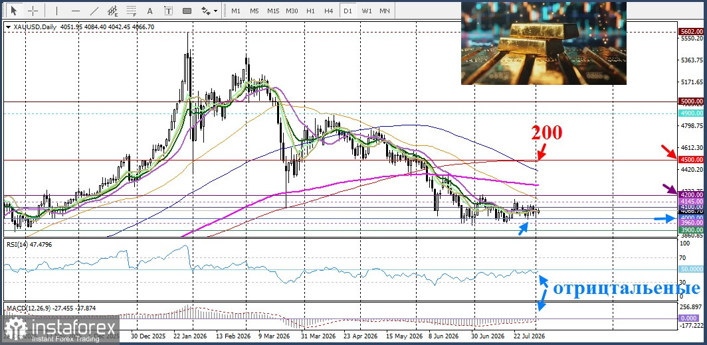707x345 pixels.
Task: Select the Cursor arrow tool
Action: 14,11
